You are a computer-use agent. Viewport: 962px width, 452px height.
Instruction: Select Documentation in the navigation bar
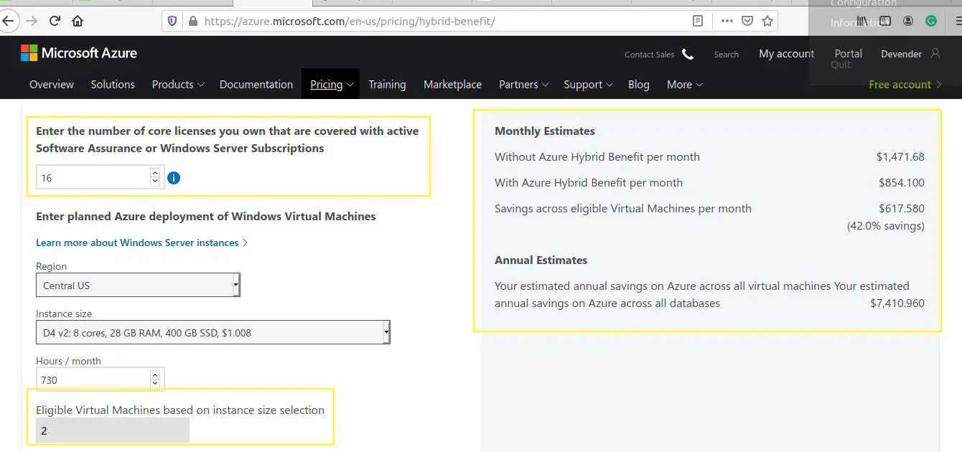pyautogui.click(x=256, y=84)
